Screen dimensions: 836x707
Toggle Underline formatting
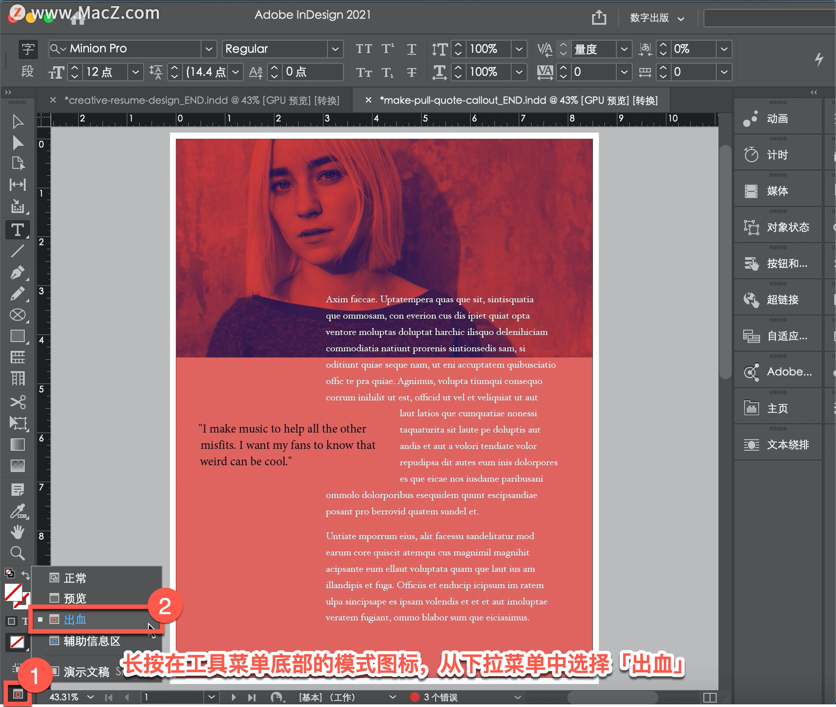pyautogui.click(x=411, y=49)
